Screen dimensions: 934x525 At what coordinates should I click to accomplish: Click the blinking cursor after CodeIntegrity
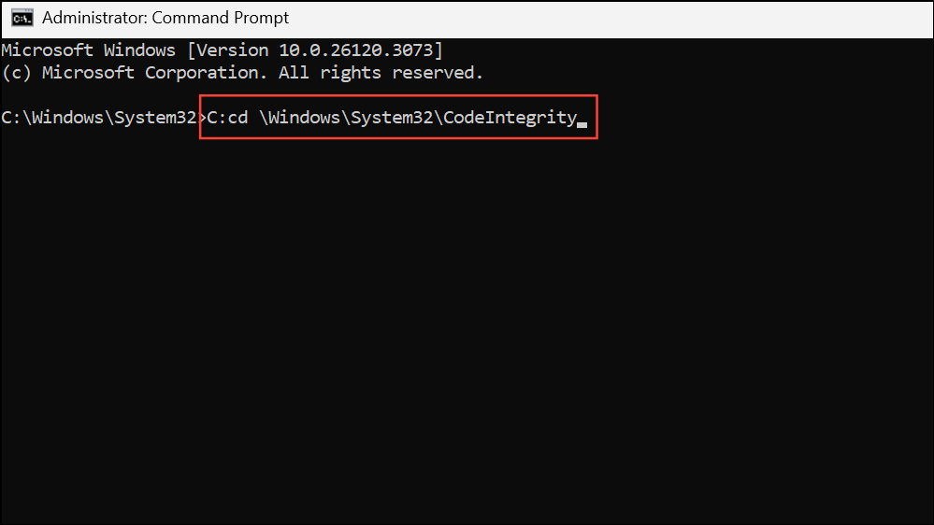[582, 125]
